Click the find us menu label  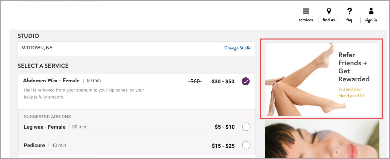click(328, 20)
